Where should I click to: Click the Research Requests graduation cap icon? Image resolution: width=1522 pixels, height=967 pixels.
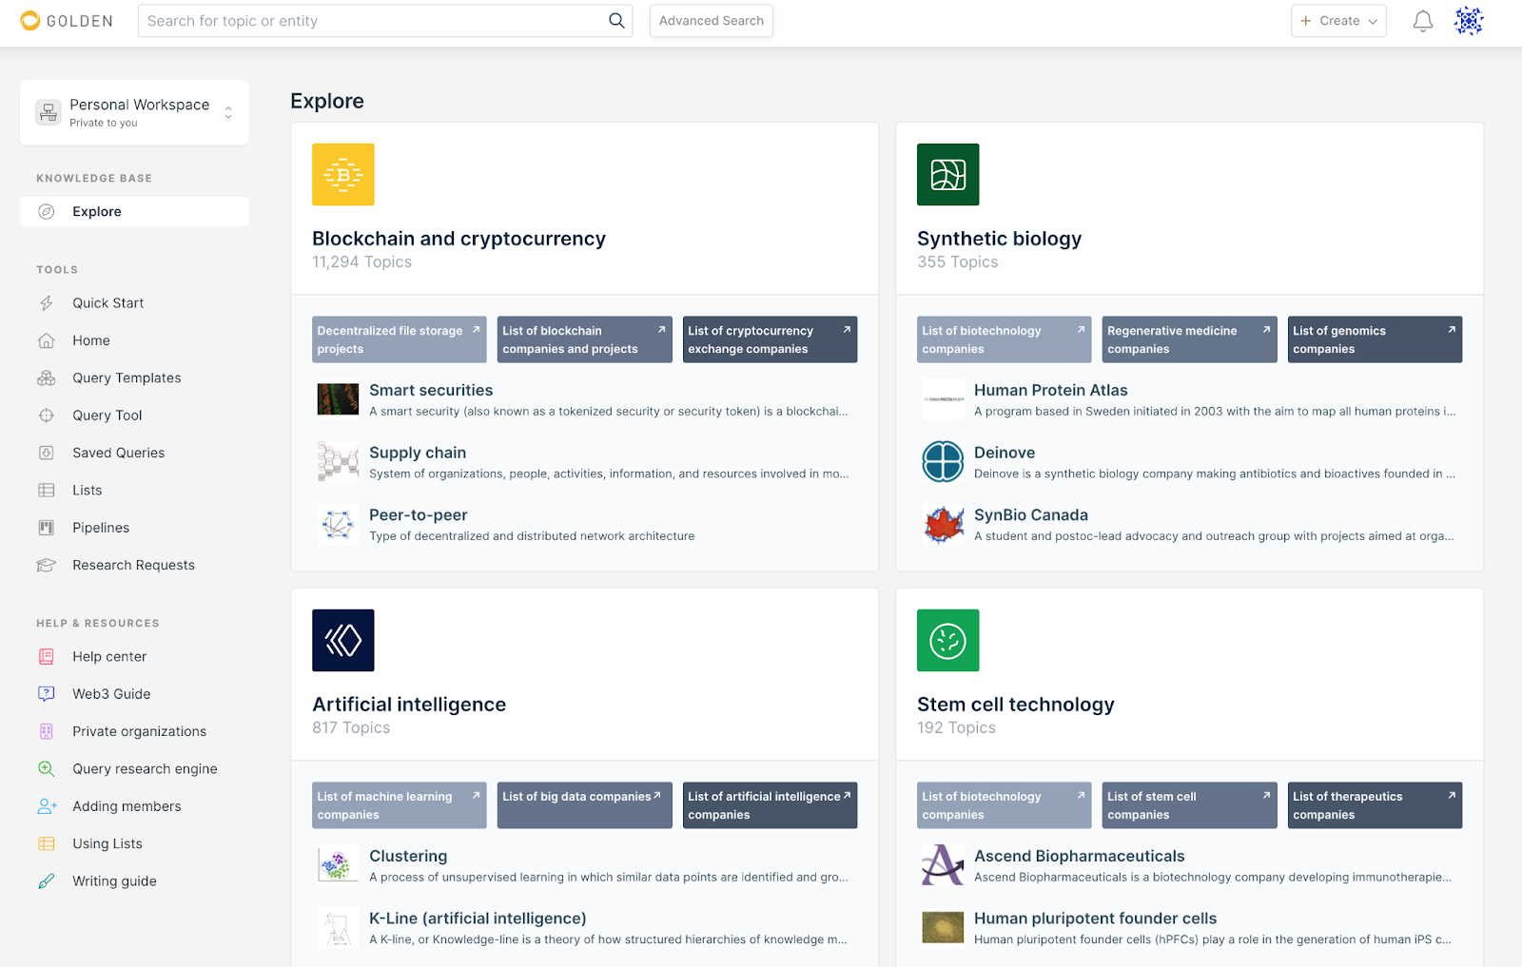point(46,565)
